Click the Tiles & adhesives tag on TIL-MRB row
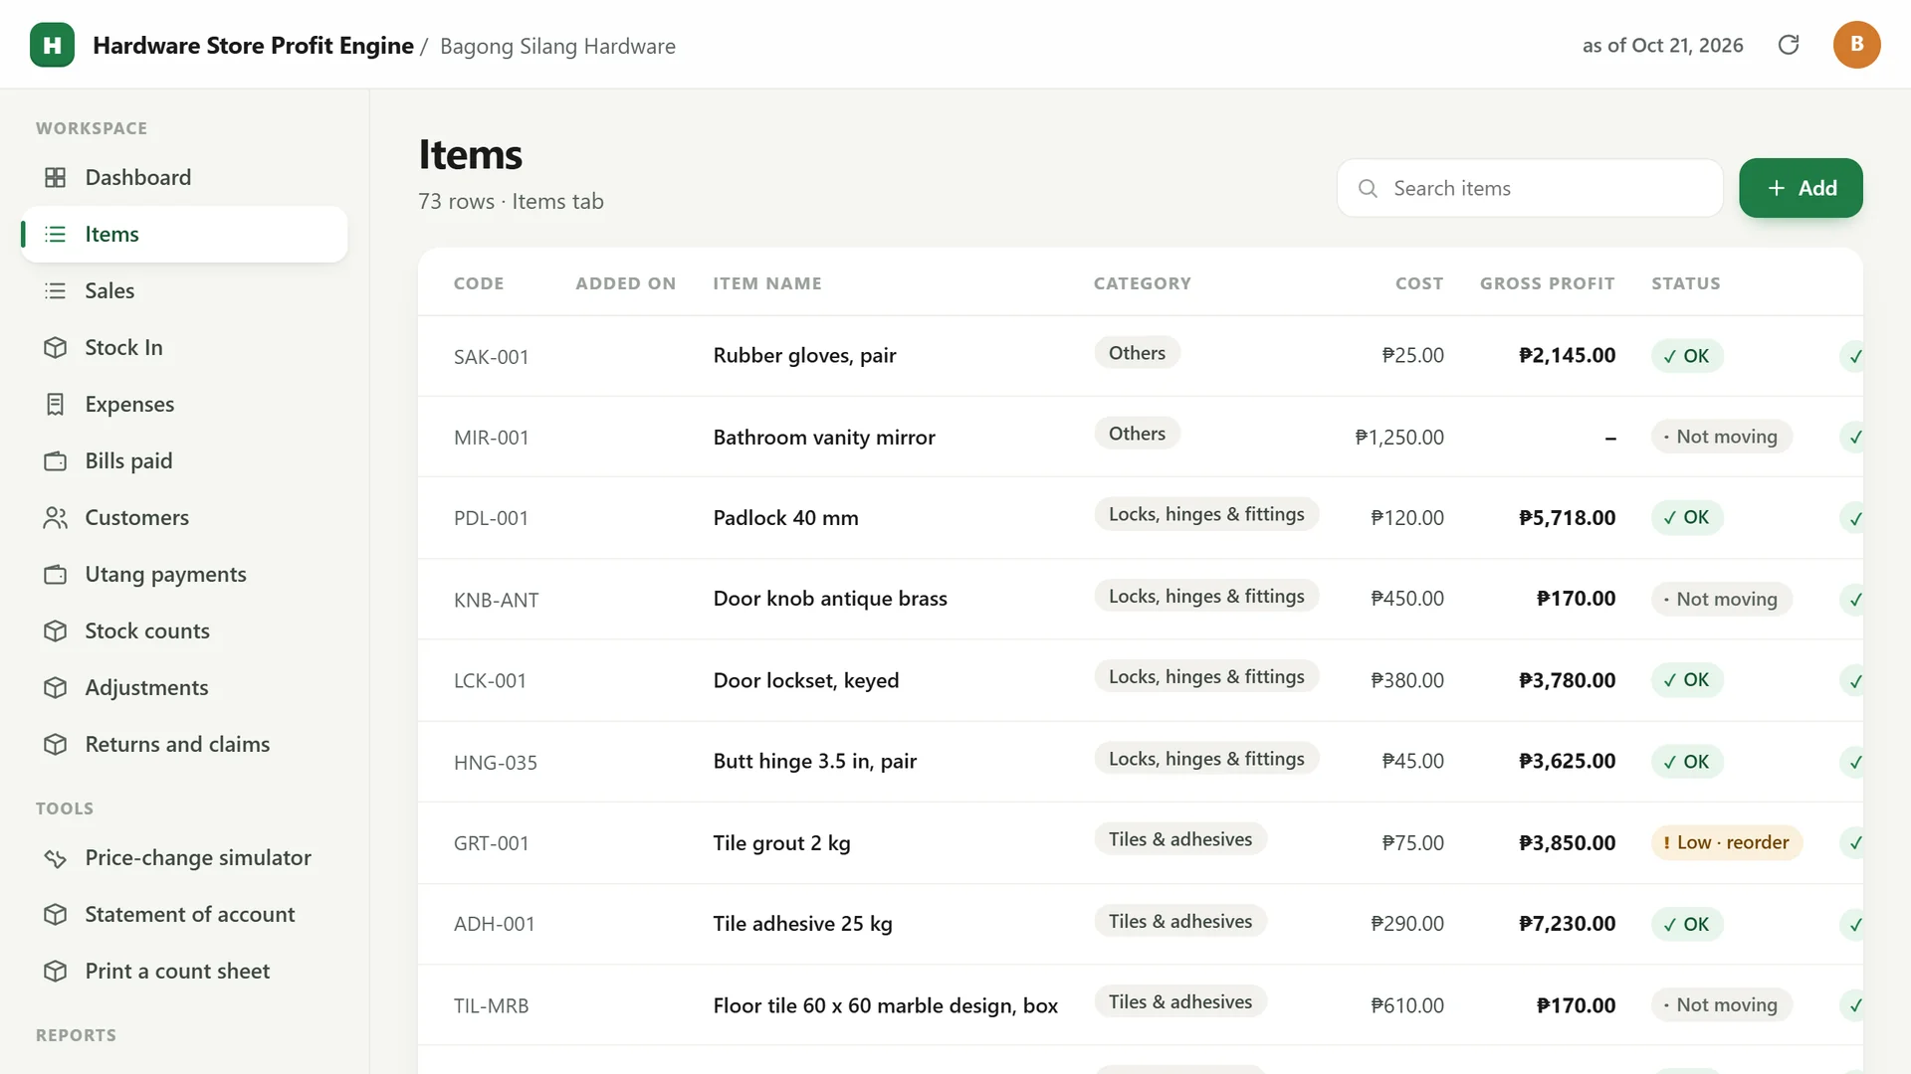 pos(1180,1001)
